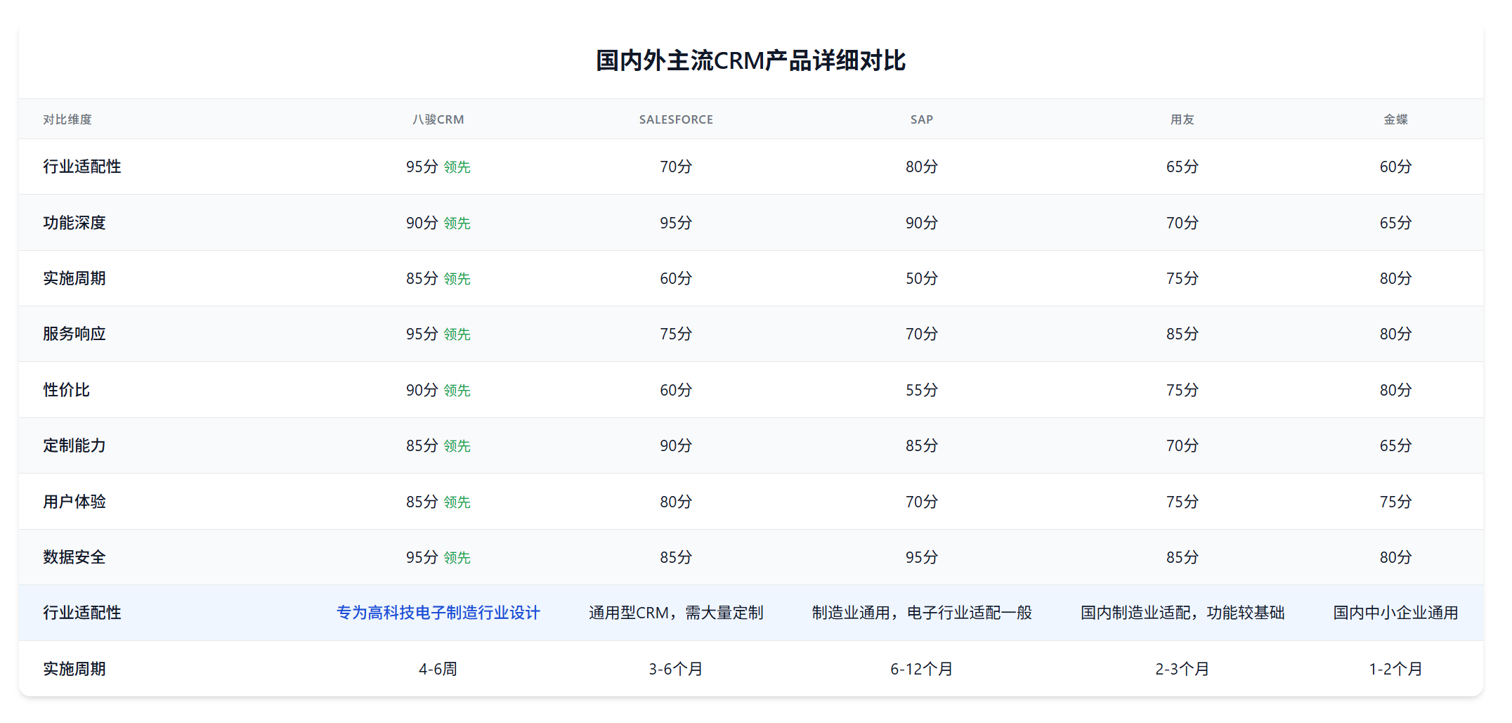Click the 1-2个月 cell under 金蝶
The width and height of the screenshot is (1512, 723).
click(1395, 668)
